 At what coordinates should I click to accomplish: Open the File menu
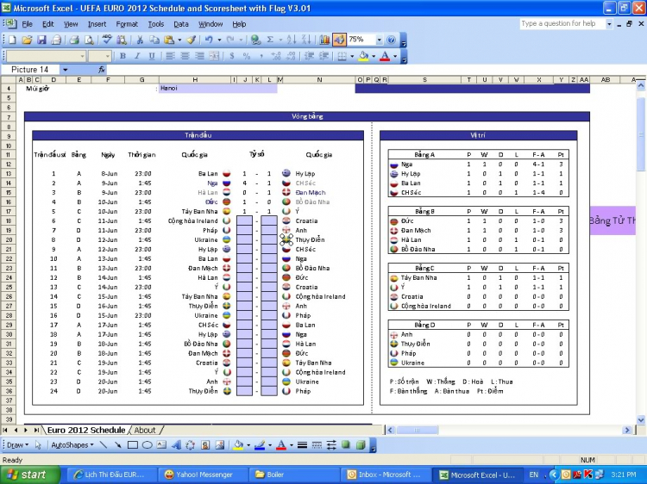[x=28, y=24]
